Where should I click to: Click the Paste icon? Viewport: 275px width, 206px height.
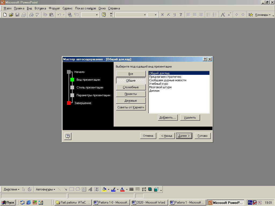(51, 15)
